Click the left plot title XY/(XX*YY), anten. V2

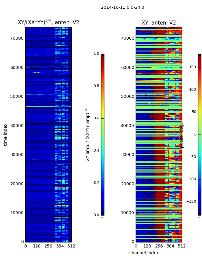click(48, 22)
